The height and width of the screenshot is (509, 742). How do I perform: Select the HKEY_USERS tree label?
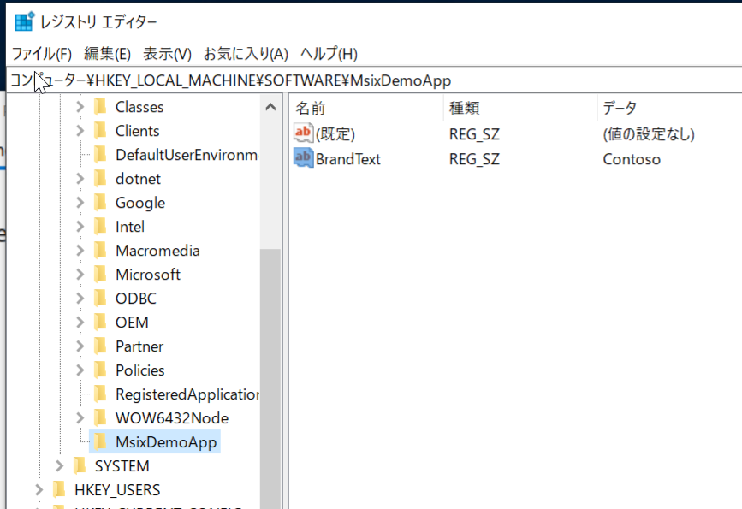[117, 489]
